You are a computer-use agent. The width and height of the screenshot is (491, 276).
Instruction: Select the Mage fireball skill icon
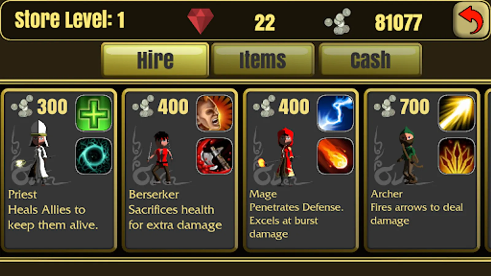[x=335, y=156]
